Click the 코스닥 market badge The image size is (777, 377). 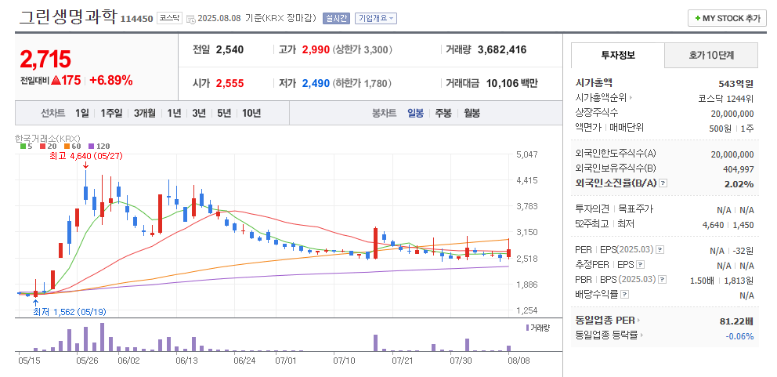click(x=170, y=18)
